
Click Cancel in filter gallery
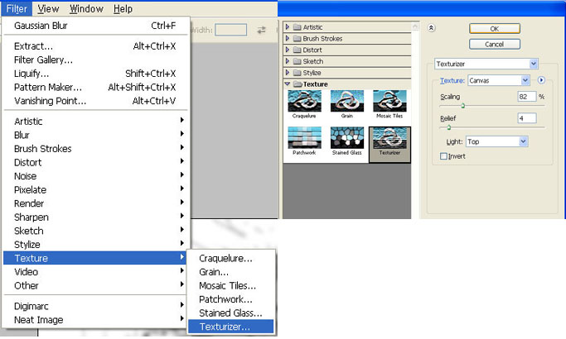(495, 44)
